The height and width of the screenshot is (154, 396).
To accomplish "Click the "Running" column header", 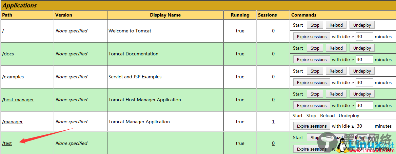I will [x=240, y=15].
